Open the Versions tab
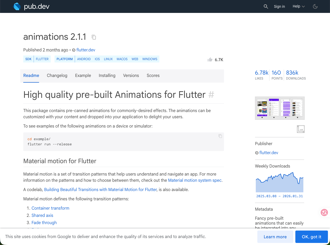Image resolution: width=330 pixels, height=245 pixels. point(131,76)
